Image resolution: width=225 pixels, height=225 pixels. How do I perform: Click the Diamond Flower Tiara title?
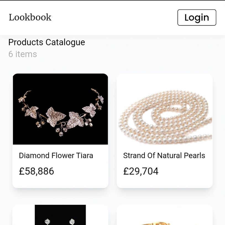(x=56, y=155)
